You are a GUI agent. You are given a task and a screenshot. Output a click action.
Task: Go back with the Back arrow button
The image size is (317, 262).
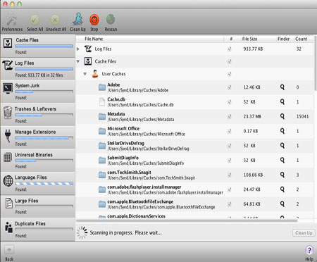(9, 249)
